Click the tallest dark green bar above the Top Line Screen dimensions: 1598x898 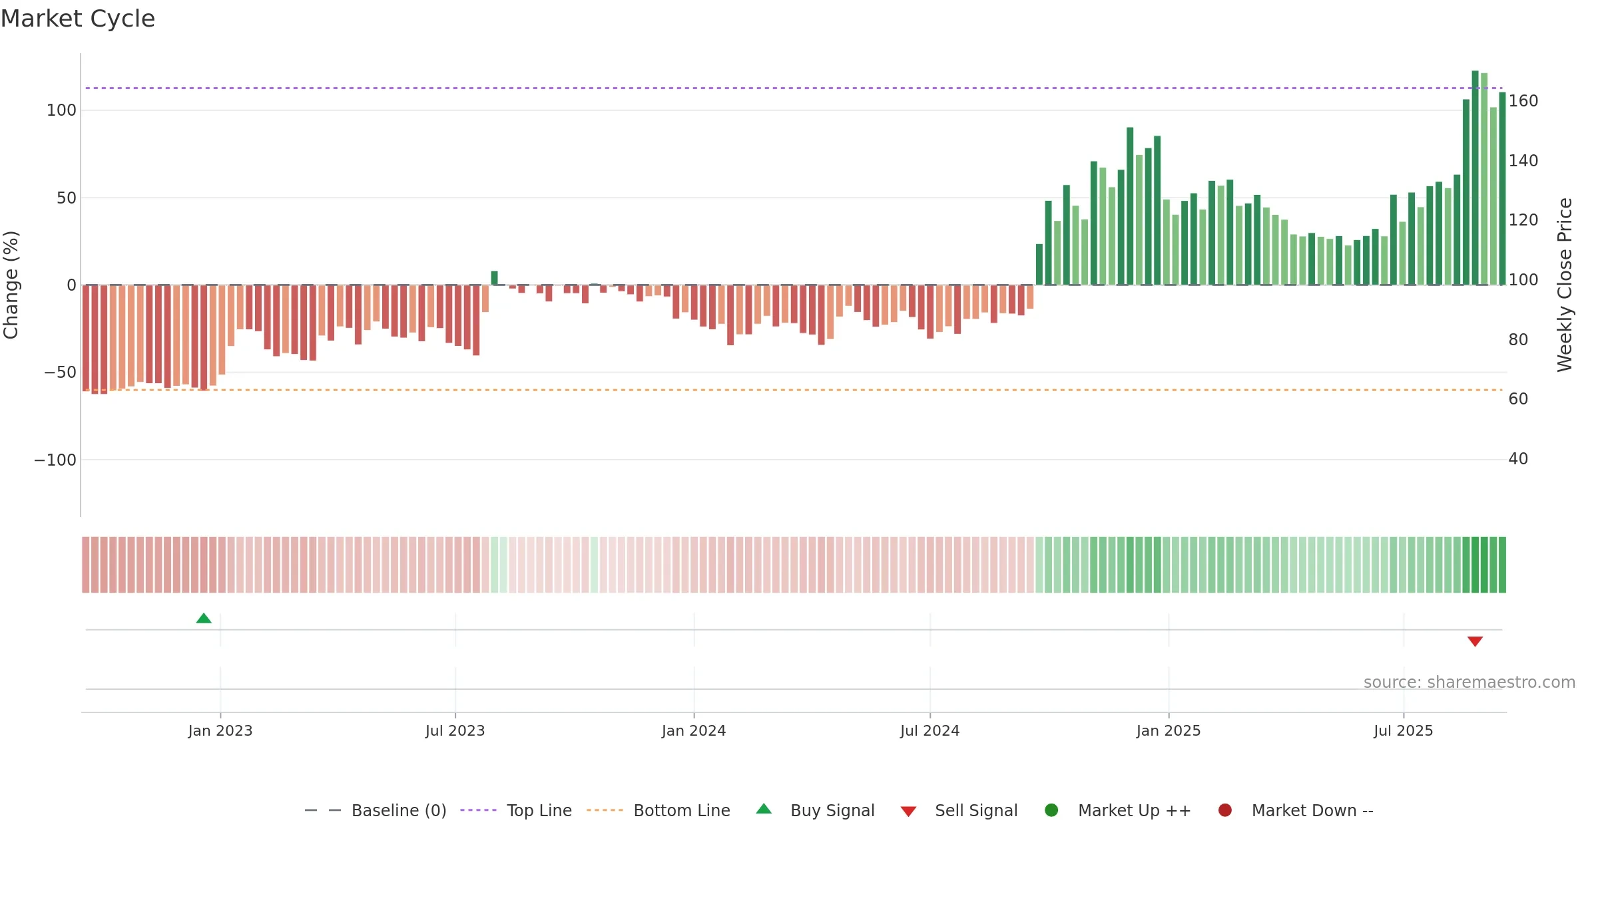coord(1475,178)
